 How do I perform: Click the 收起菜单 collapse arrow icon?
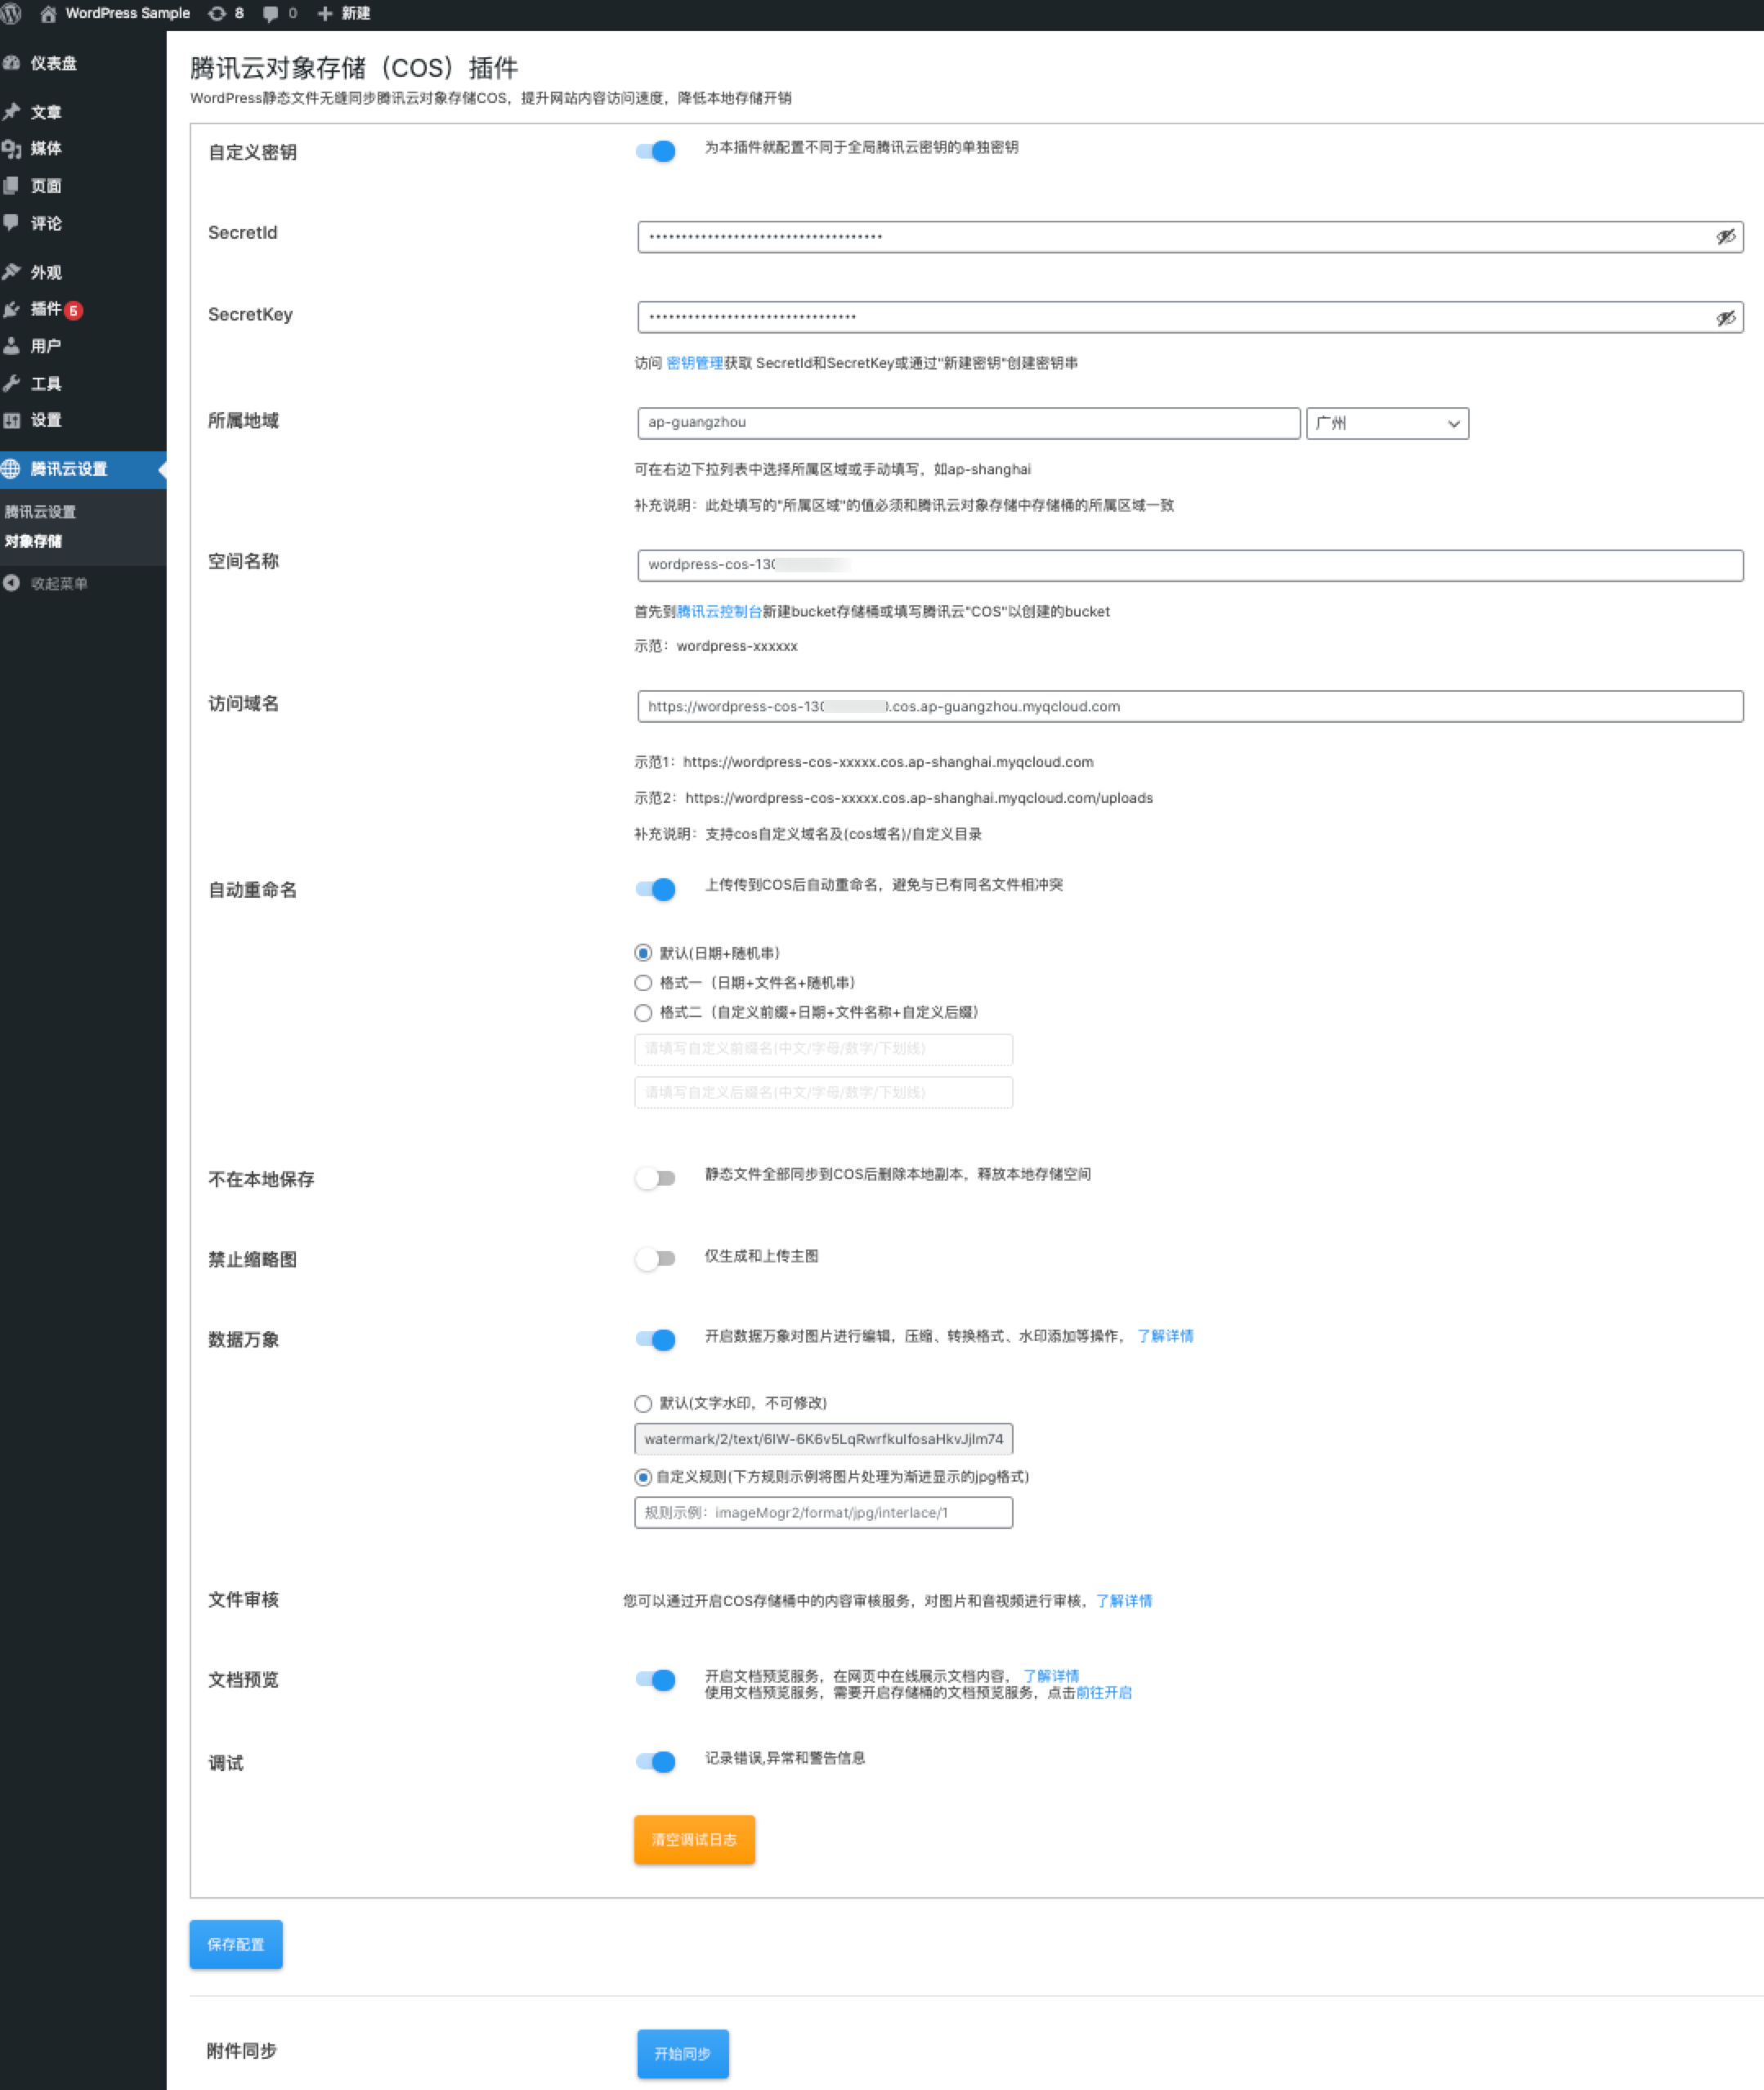tap(12, 583)
